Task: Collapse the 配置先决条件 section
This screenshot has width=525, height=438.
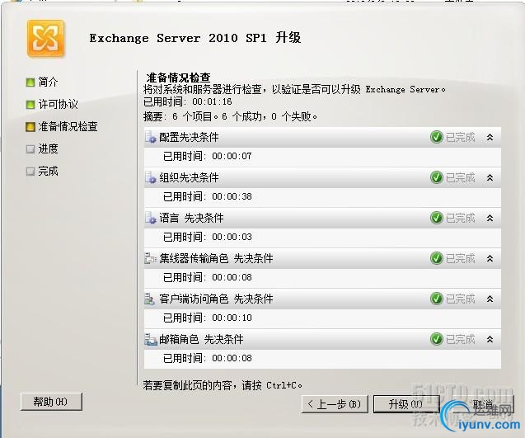Action: coord(490,137)
